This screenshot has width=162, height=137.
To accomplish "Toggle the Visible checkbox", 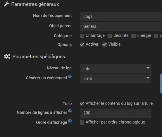I will point(104,45).
